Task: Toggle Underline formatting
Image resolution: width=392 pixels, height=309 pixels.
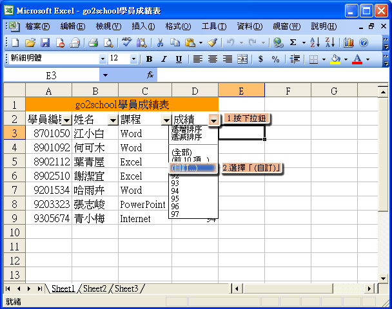Action: (179, 59)
